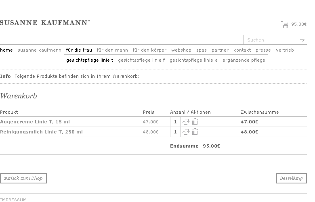Edit quantity field for Augencreme

(175, 122)
